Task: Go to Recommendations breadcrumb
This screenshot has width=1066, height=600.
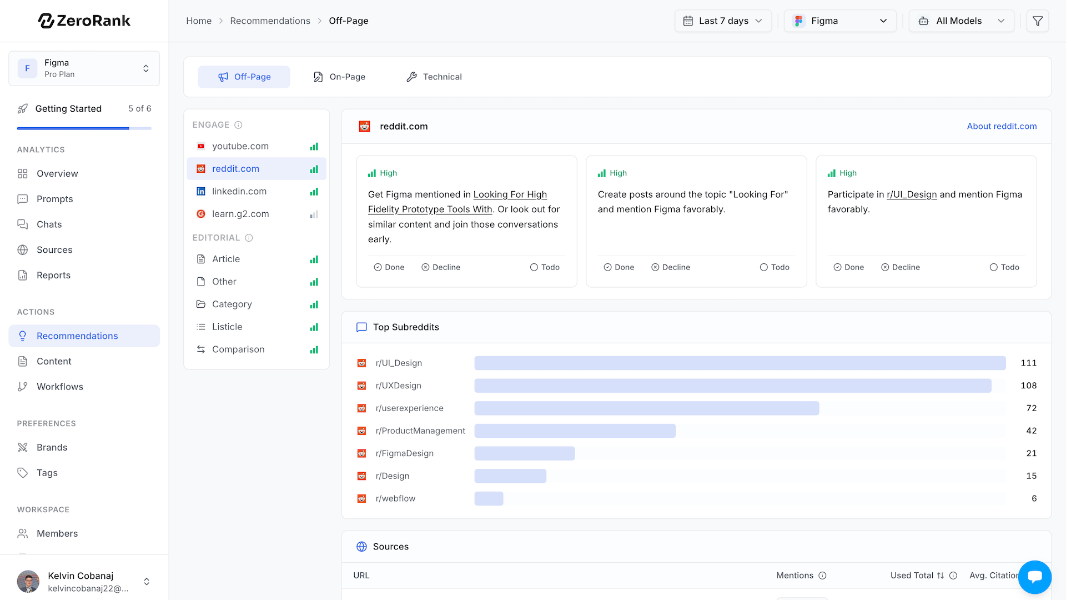Action: pos(270,21)
